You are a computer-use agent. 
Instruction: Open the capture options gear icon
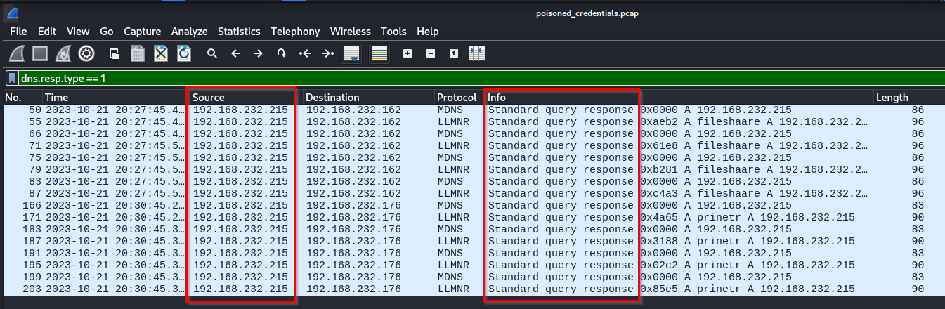point(86,53)
